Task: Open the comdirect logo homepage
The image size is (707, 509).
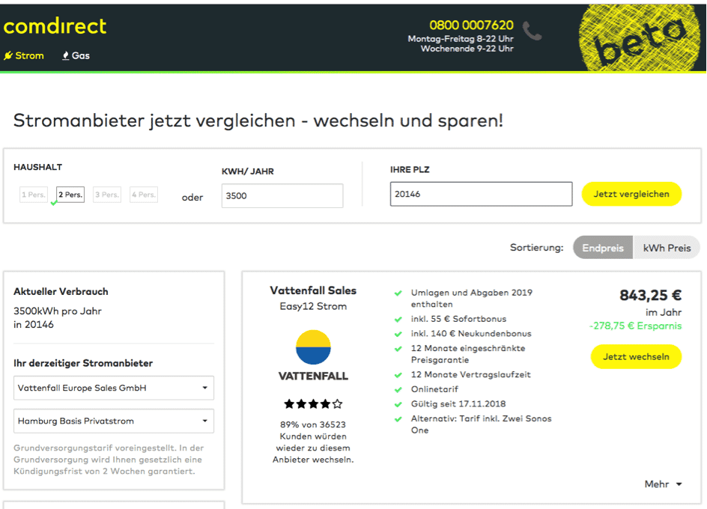Action: click(x=55, y=27)
